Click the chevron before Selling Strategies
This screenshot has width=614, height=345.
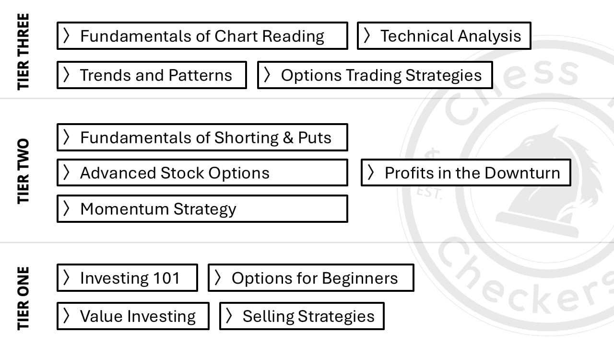coord(229,316)
